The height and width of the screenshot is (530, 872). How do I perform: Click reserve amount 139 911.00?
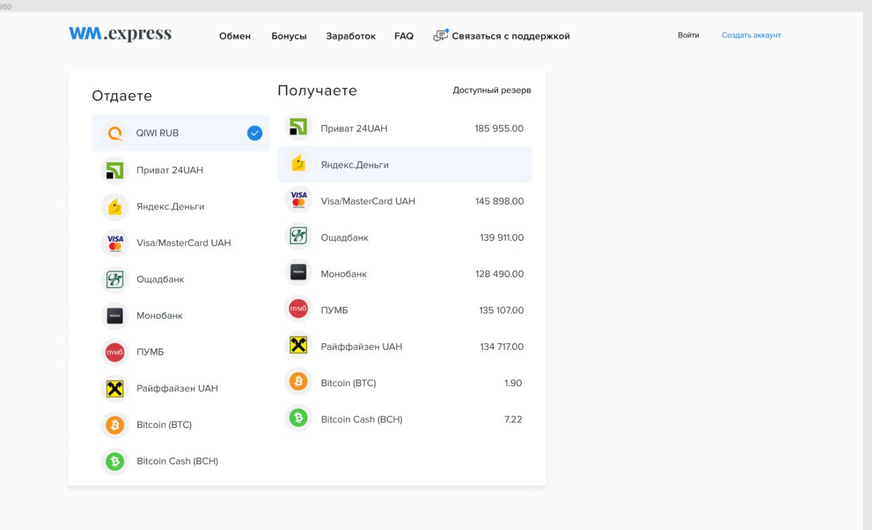502,238
